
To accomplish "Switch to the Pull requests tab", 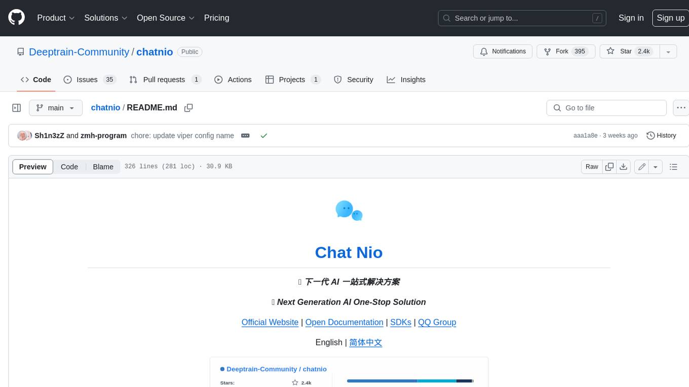I will pos(165,80).
